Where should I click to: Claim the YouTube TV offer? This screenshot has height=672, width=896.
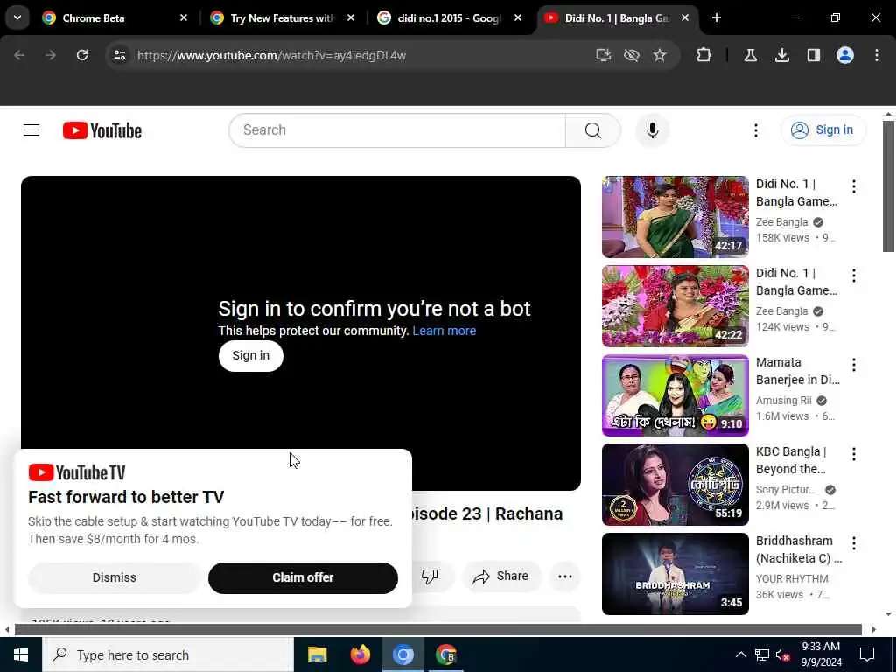coord(303,577)
